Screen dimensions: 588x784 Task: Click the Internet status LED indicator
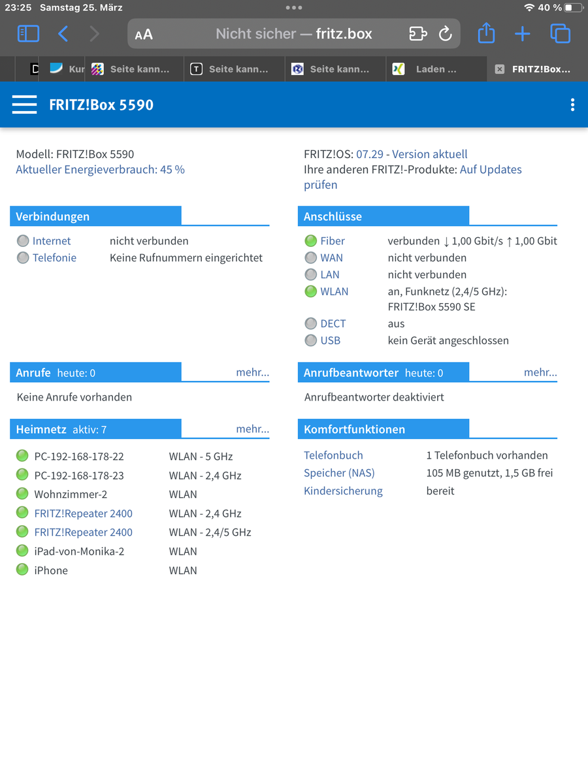pos(23,241)
